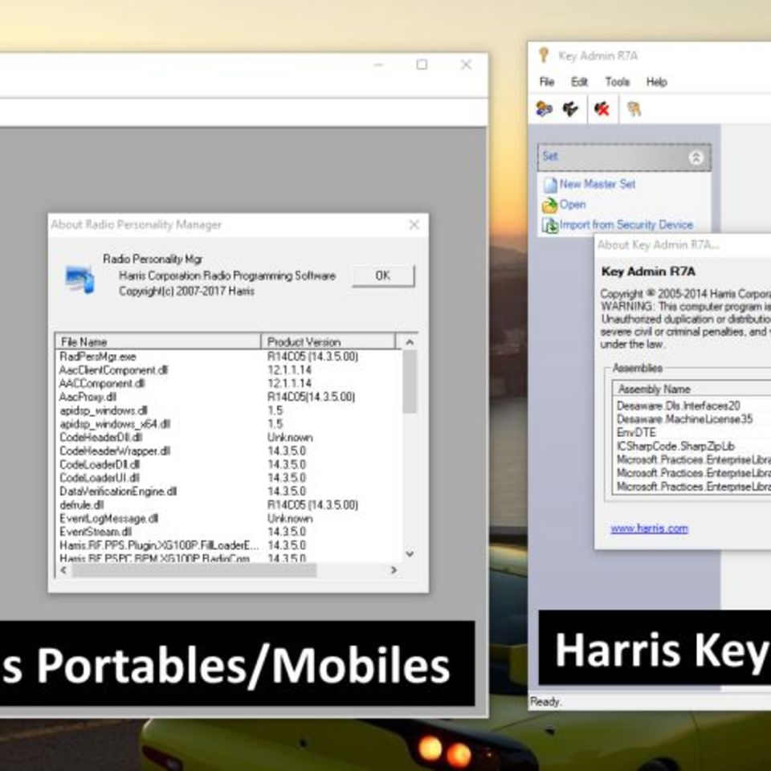771x771 pixels.
Task: Click the second keys toolbar icon
Action: (x=570, y=110)
